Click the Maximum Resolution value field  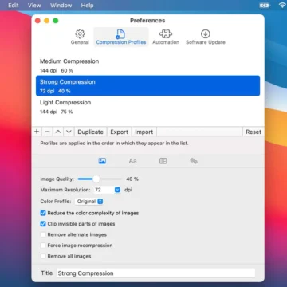coord(104,190)
